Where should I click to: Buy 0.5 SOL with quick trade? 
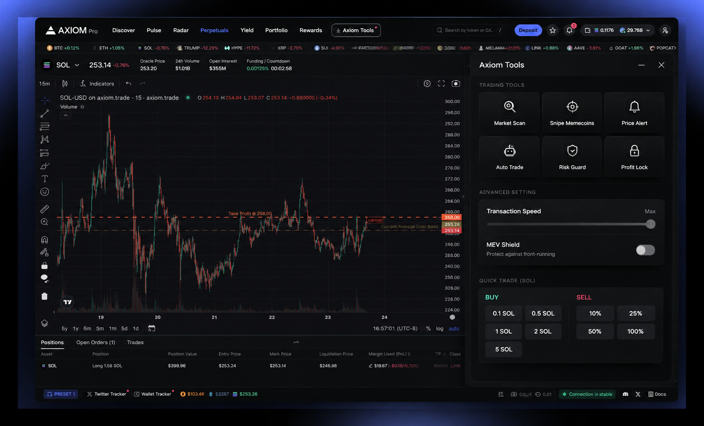(x=543, y=313)
